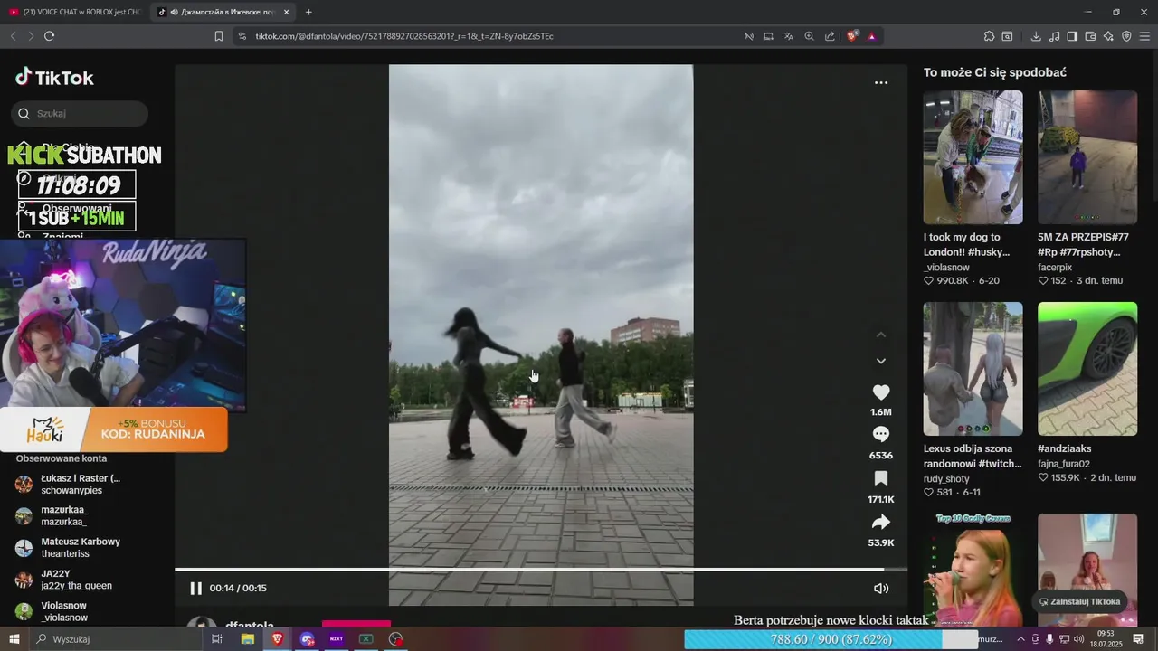
Task: Open I took my dog to London thumbnail
Action: tap(973, 157)
